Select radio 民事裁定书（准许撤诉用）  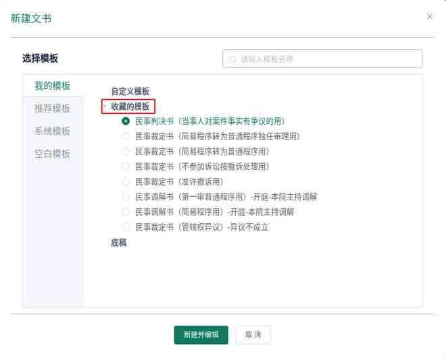126,181
